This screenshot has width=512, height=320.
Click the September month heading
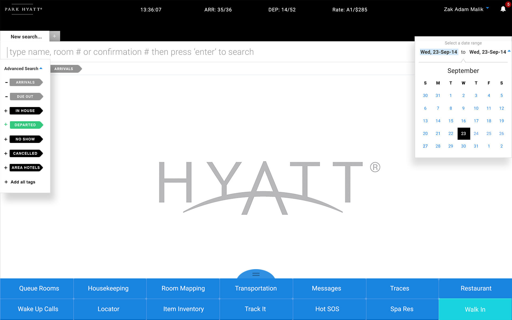tap(463, 71)
